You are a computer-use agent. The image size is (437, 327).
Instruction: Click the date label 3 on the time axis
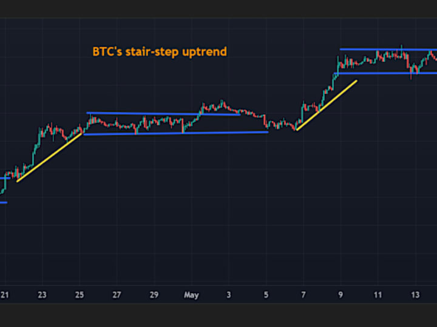229,295
